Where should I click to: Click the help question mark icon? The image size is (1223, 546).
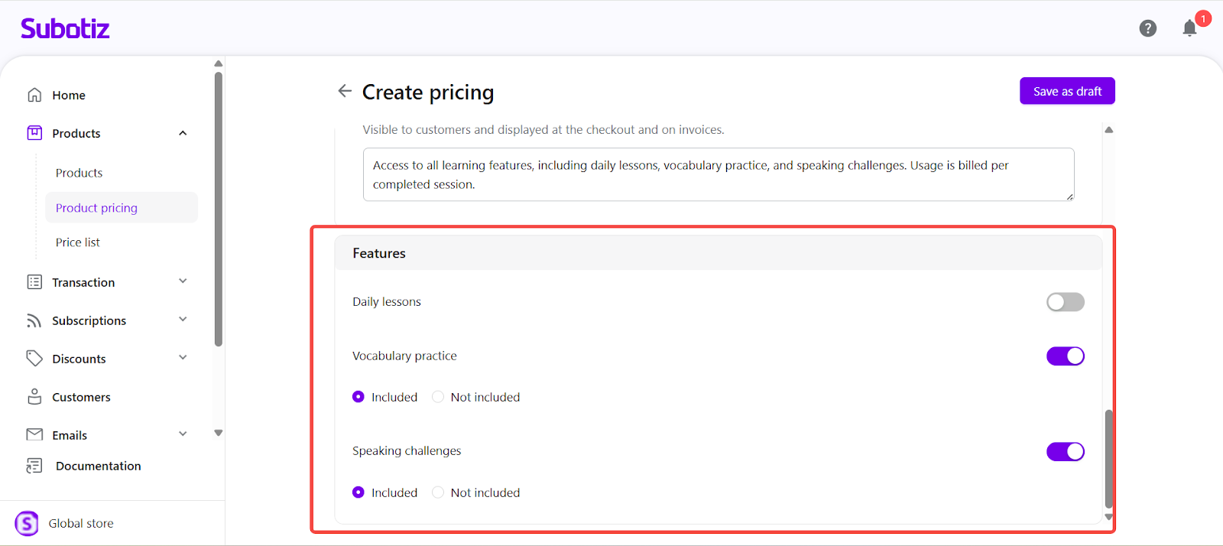(1147, 28)
